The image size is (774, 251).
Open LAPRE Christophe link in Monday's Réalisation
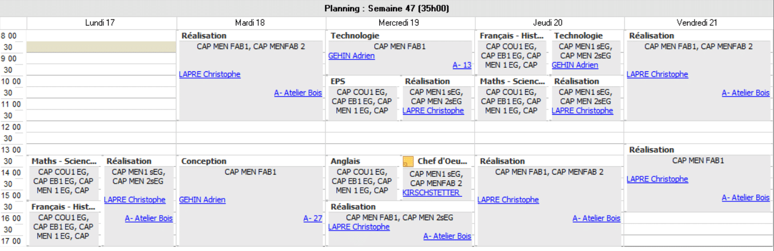click(x=135, y=200)
